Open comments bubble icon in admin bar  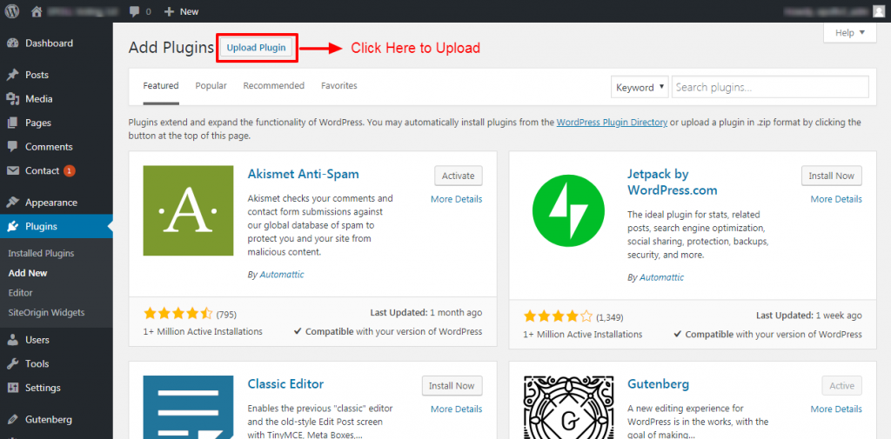point(134,11)
